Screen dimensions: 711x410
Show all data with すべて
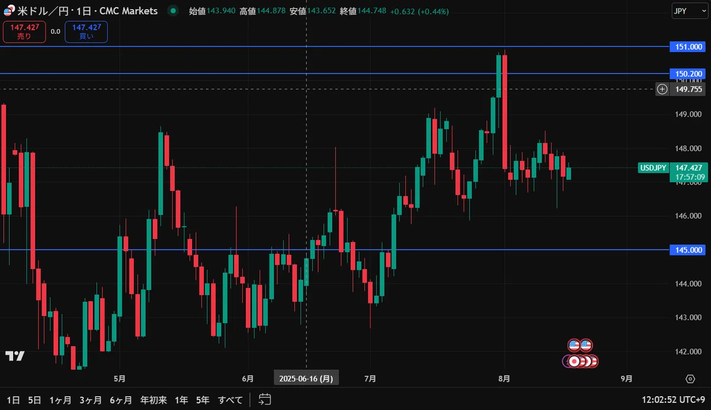pos(230,400)
